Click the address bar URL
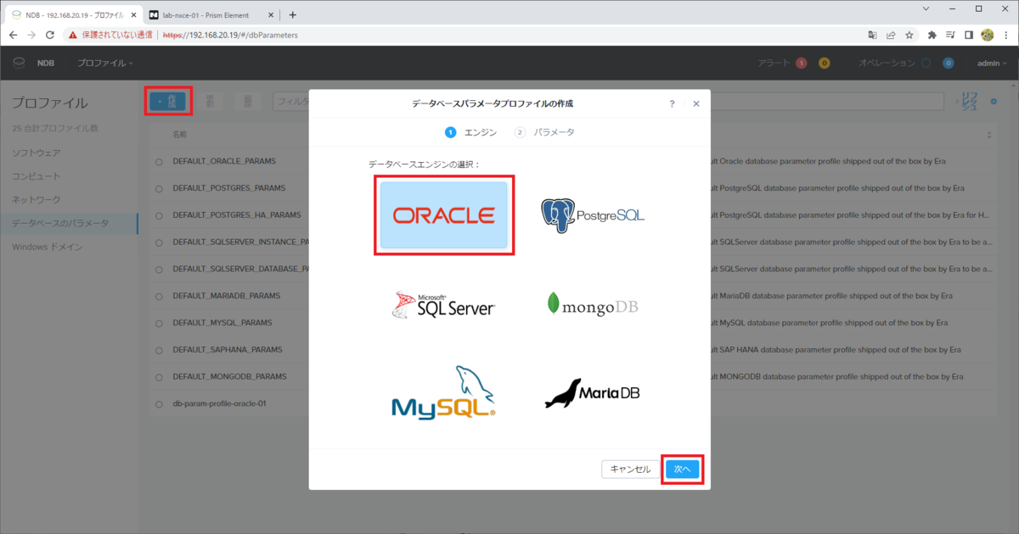The image size is (1019, 534). pyautogui.click(x=230, y=36)
